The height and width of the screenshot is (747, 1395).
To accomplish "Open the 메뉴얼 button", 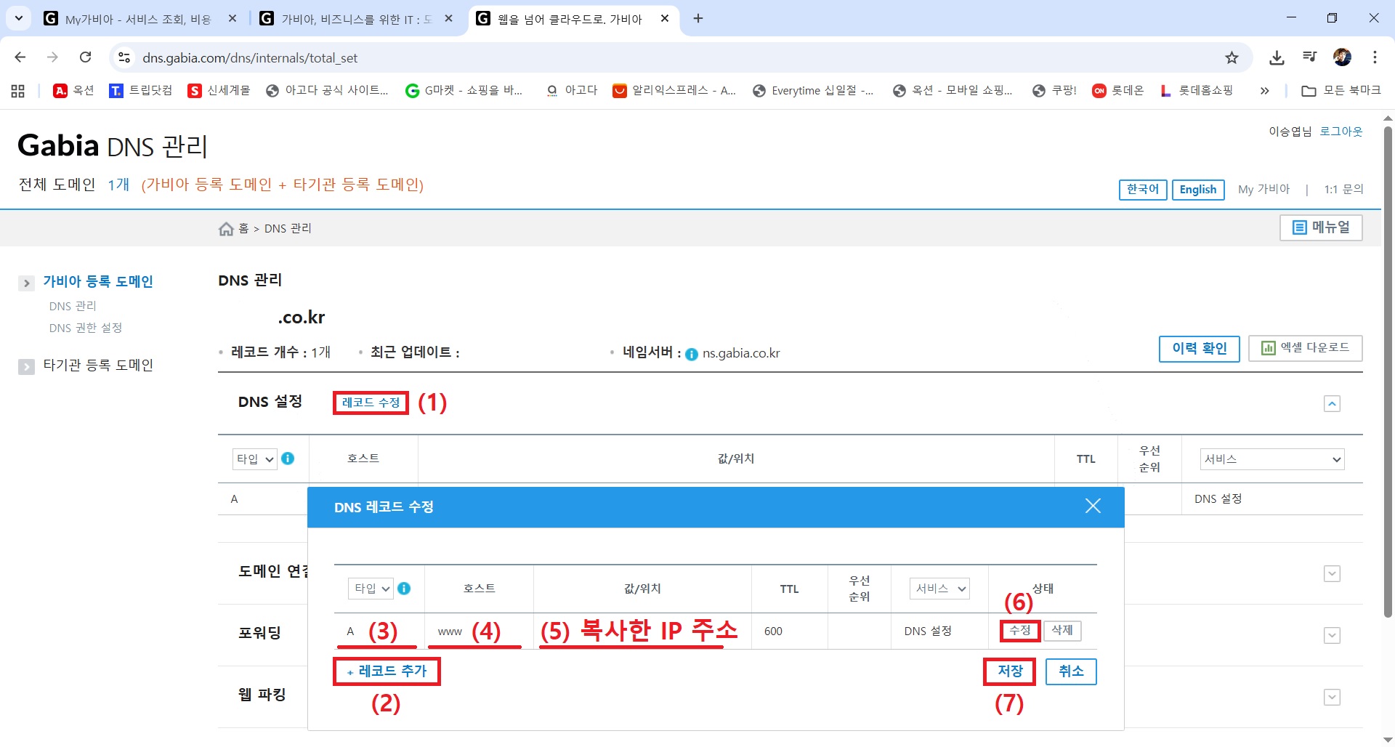I will click(1321, 227).
